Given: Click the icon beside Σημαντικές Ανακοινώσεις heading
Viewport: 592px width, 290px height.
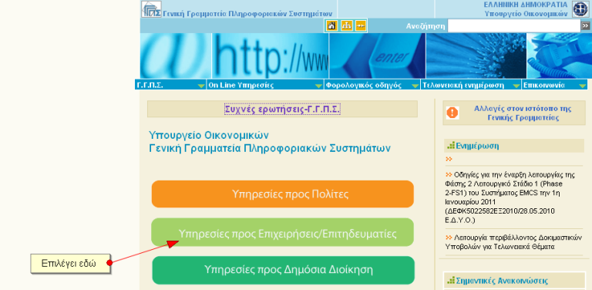Looking at the screenshot, I should pyautogui.click(x=451, y=281).
